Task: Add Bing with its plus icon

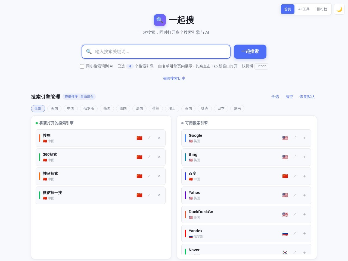Action: pyautogui.click(x=304, y=157)
